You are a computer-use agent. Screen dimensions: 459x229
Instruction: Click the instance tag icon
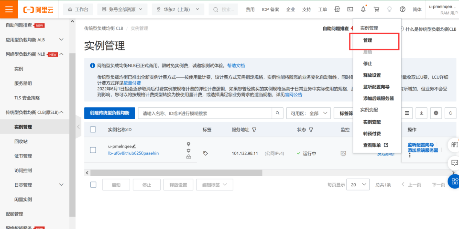tap(205, 153)
